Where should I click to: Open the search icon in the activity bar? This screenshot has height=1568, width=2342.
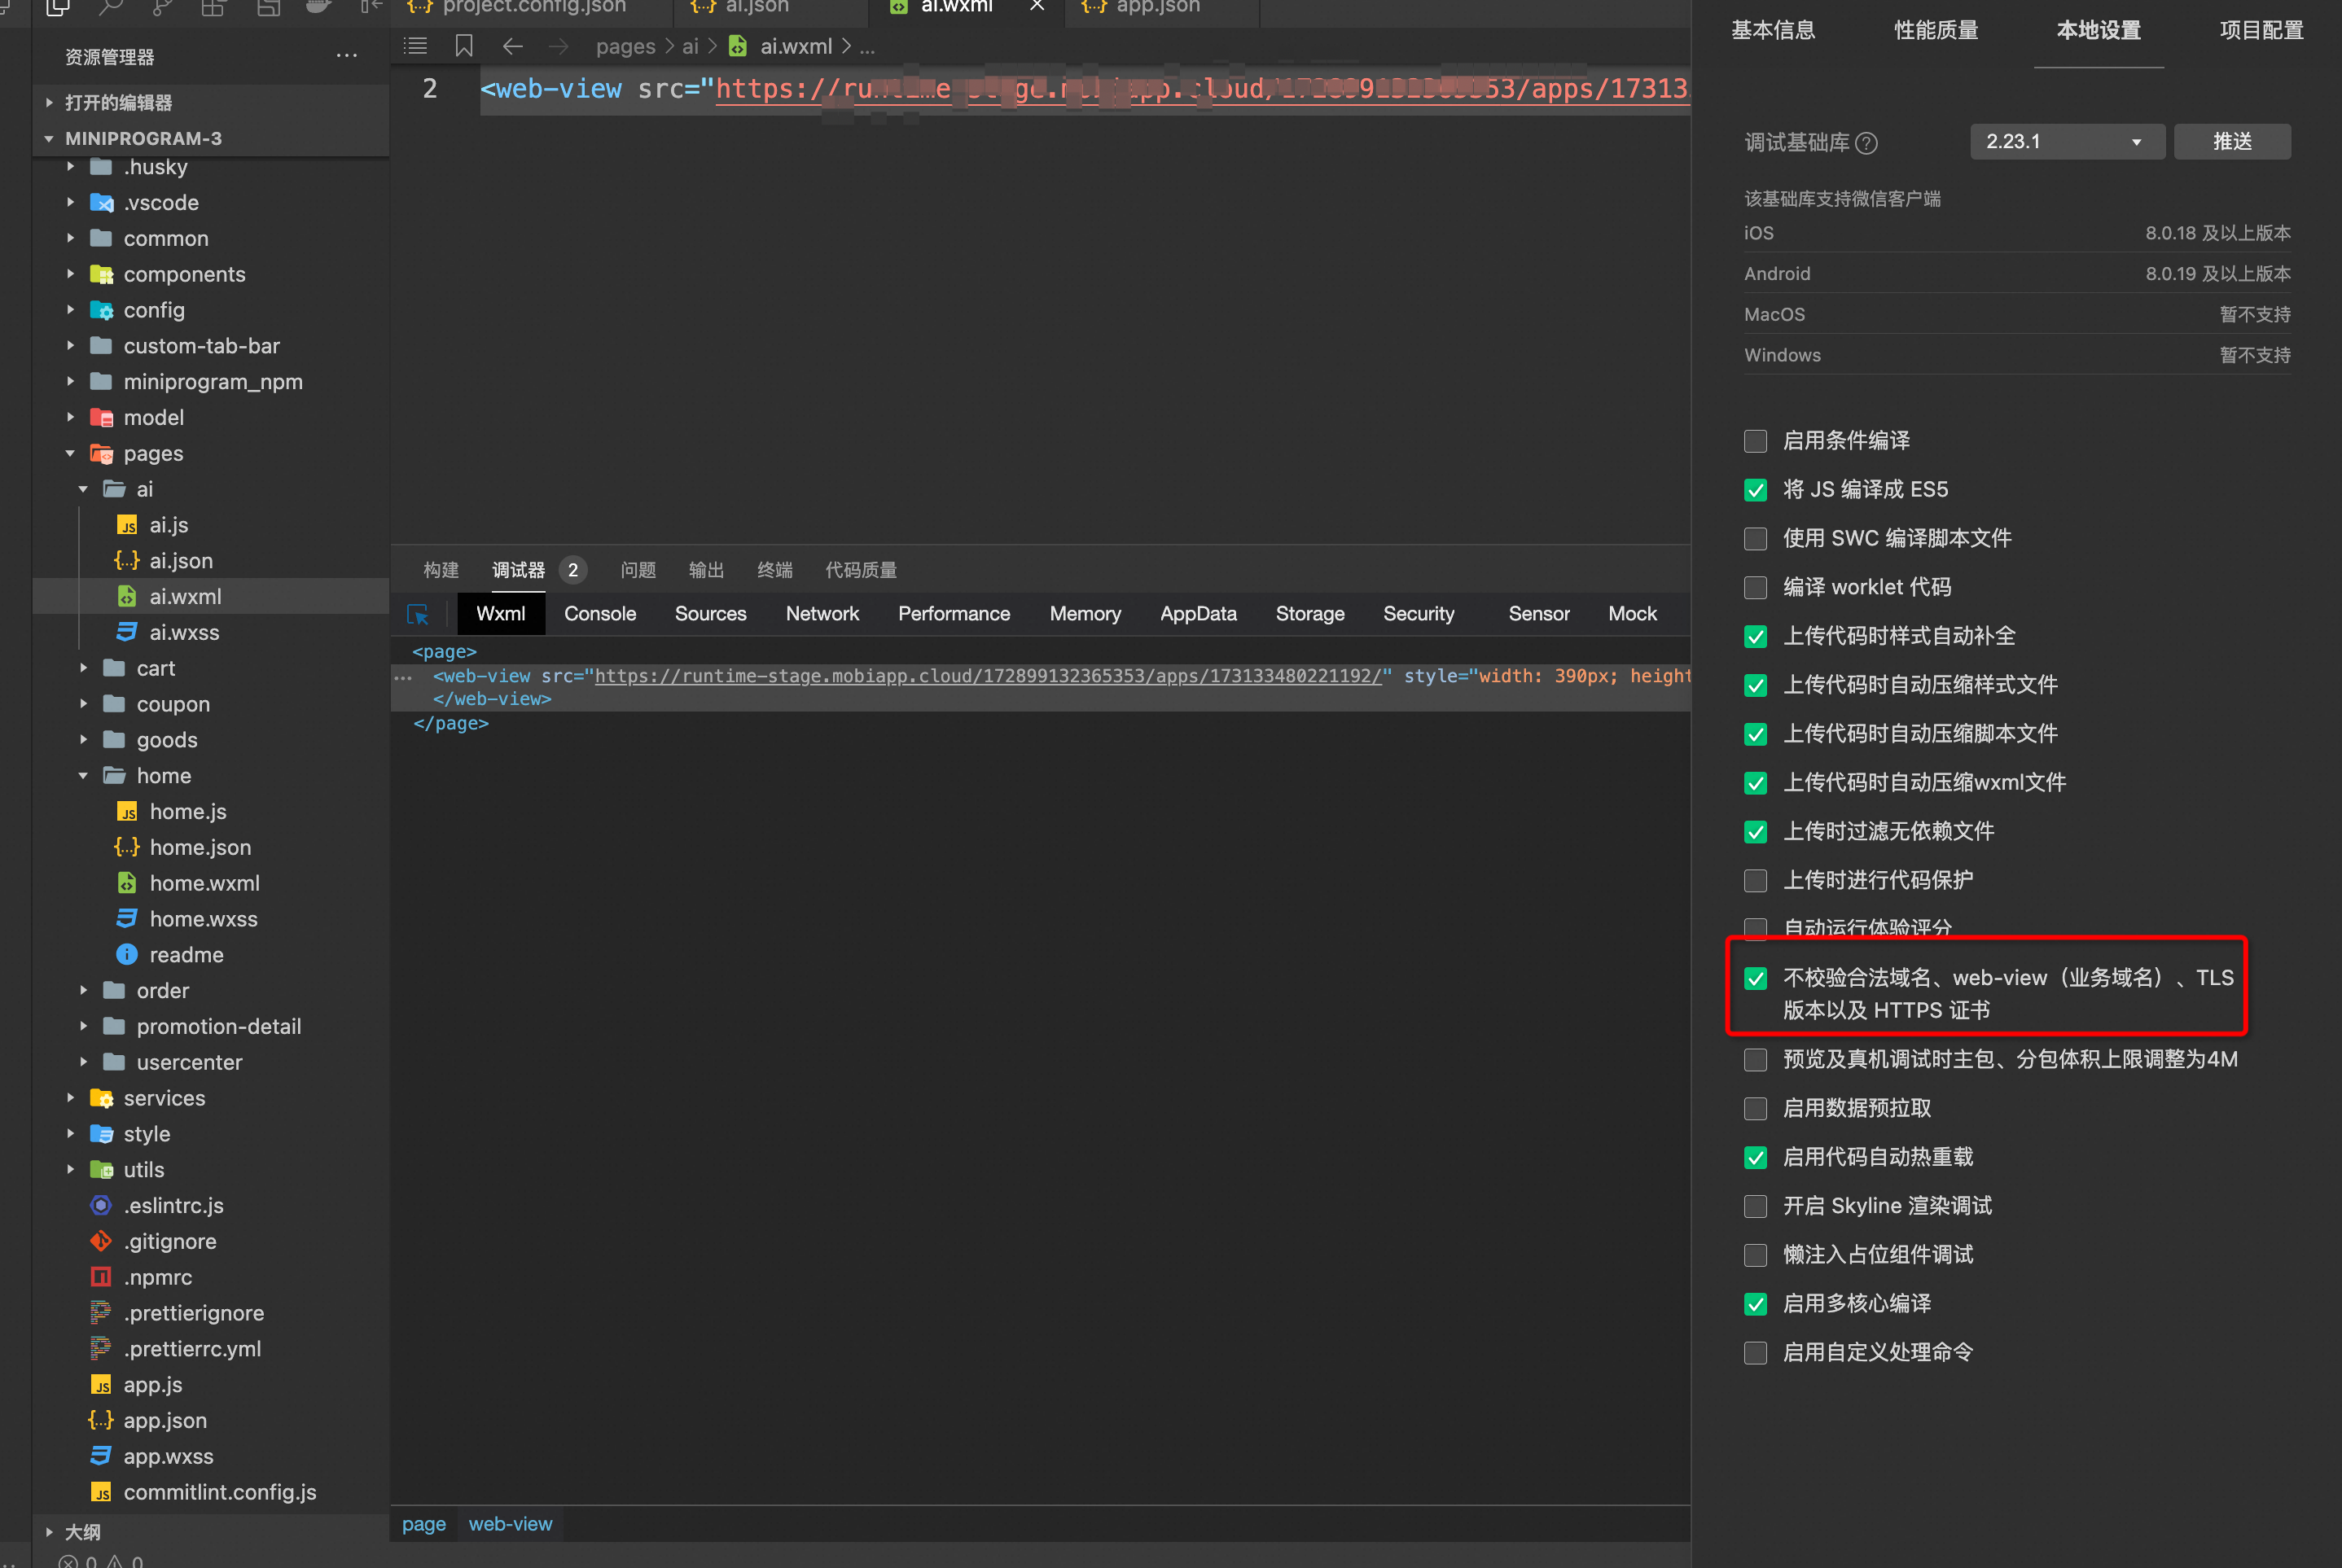click(x=110, y=8)
